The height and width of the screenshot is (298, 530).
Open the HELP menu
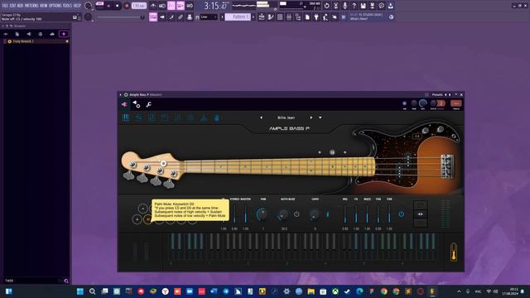pyautogui.click(x=77, y=6)
